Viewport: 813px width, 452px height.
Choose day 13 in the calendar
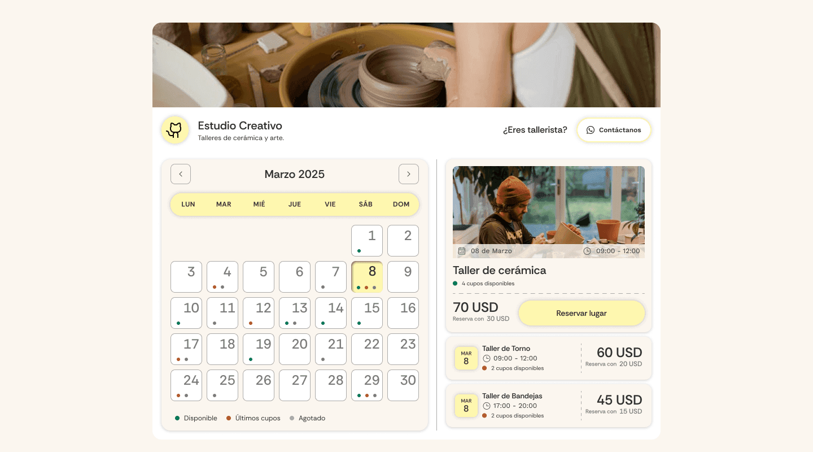295,313
